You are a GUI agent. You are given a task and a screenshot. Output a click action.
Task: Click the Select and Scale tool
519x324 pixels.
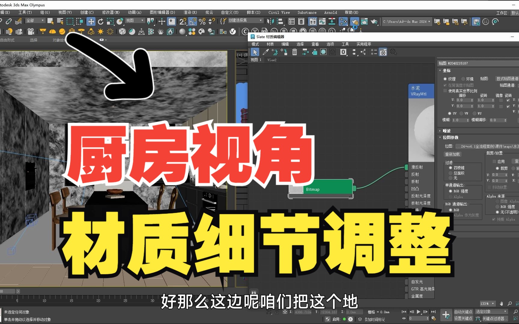tap(110, 21)
